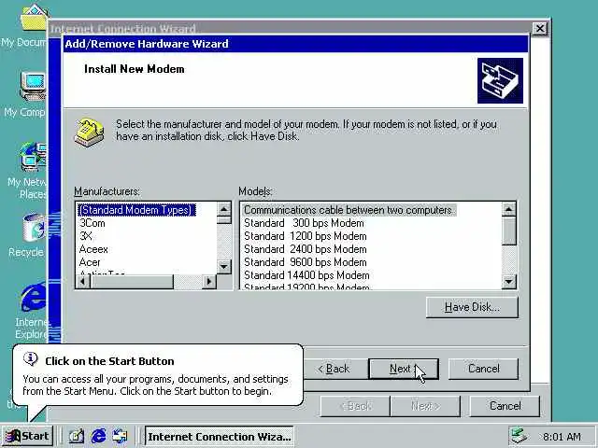Image resolution: width=598 pixels, height=448 pixels.
Task: Select (Standard Modem Types) manufacturer
Action: pos(136,210)
